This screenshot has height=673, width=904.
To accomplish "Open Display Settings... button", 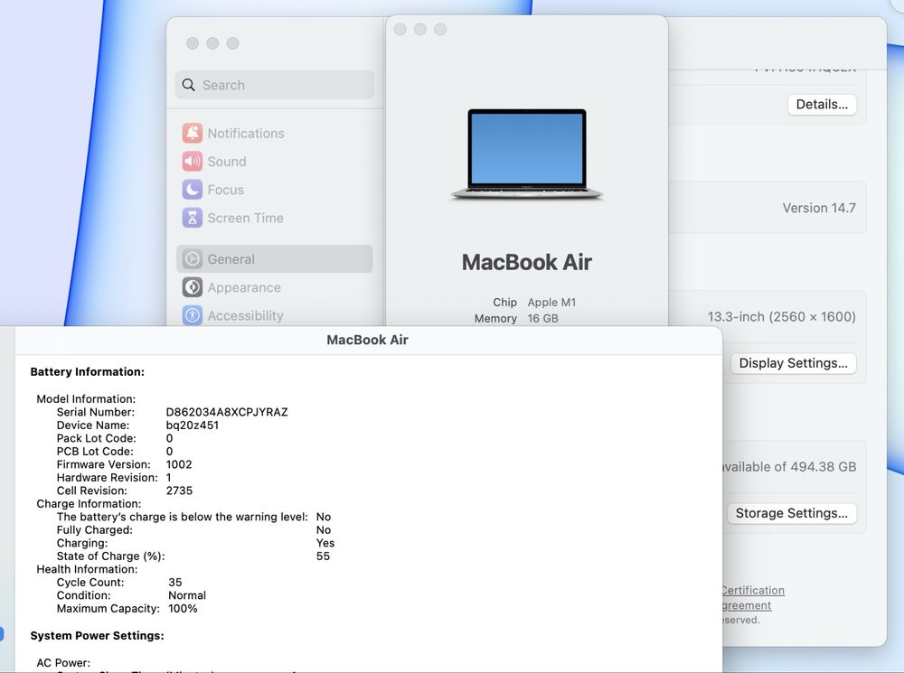I will (x=794, y=363).
